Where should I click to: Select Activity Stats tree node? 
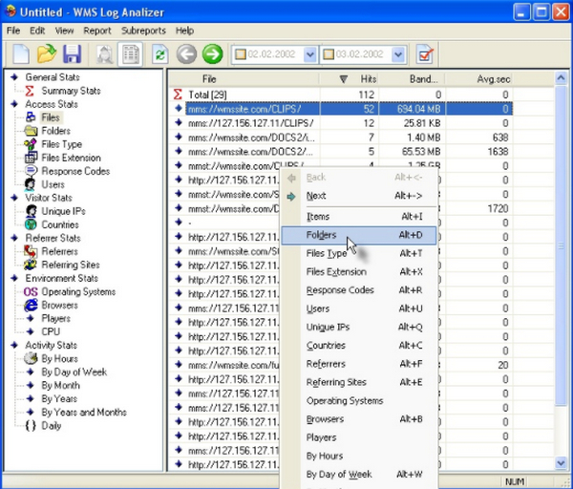tap(52, 345)
